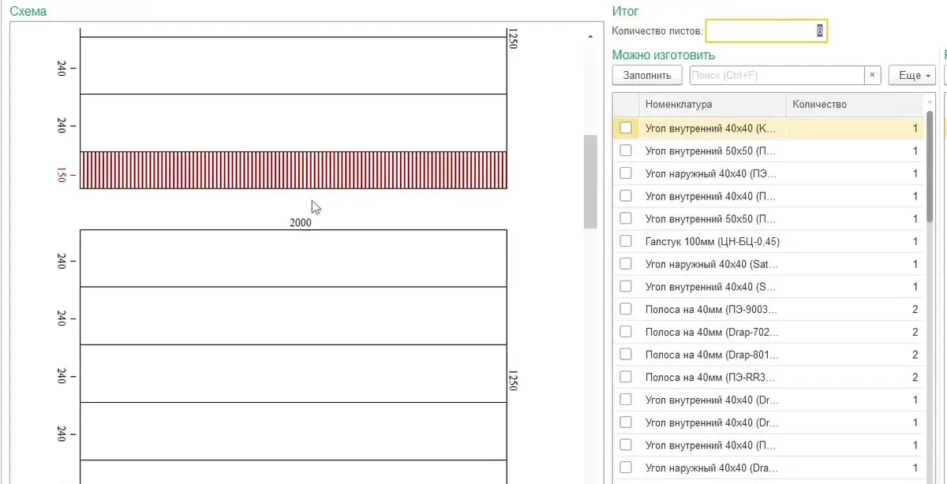Screen dimensions: 947x484
Task: Click the row name Угол внутренний 40x40 (K...
Action: tap(710, 128)
